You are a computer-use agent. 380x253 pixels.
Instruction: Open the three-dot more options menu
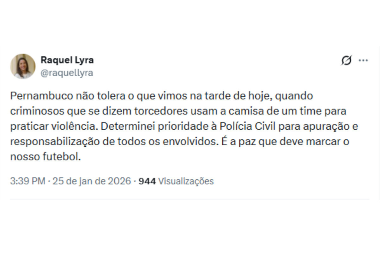(x=363, y=60)
